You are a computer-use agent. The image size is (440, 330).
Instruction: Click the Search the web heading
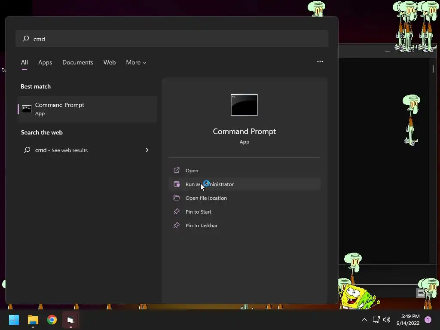point(42,132)
